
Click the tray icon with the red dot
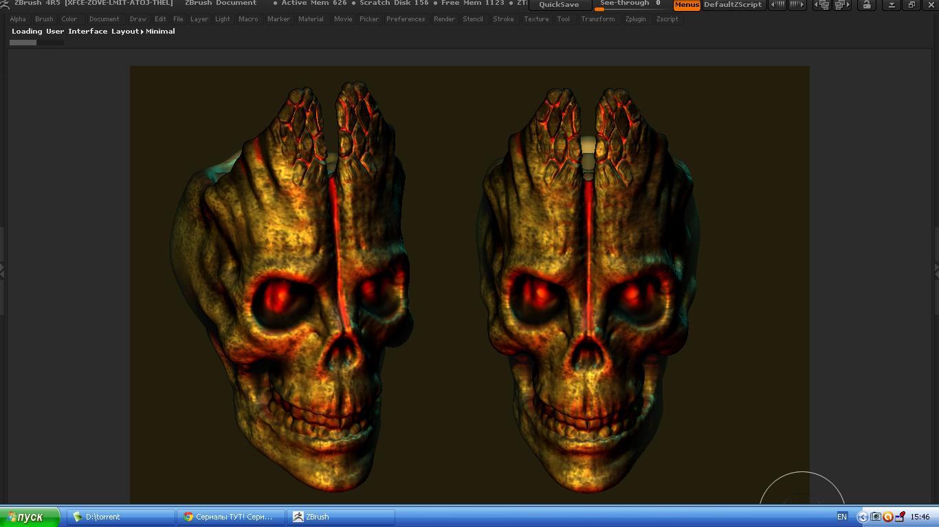(x=899, y=517)
